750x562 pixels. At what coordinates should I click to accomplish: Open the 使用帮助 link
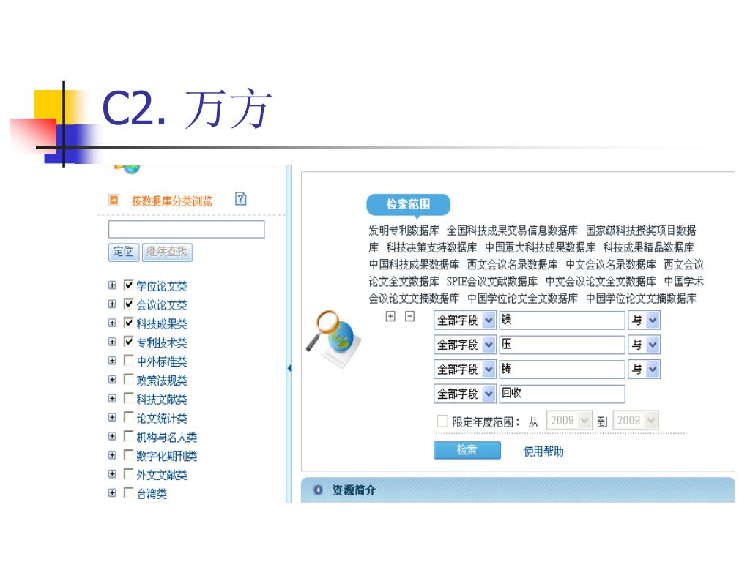coord(543,451)
